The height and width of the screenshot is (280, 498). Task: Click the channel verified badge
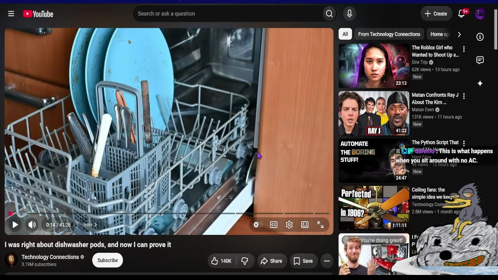point(82,257)
